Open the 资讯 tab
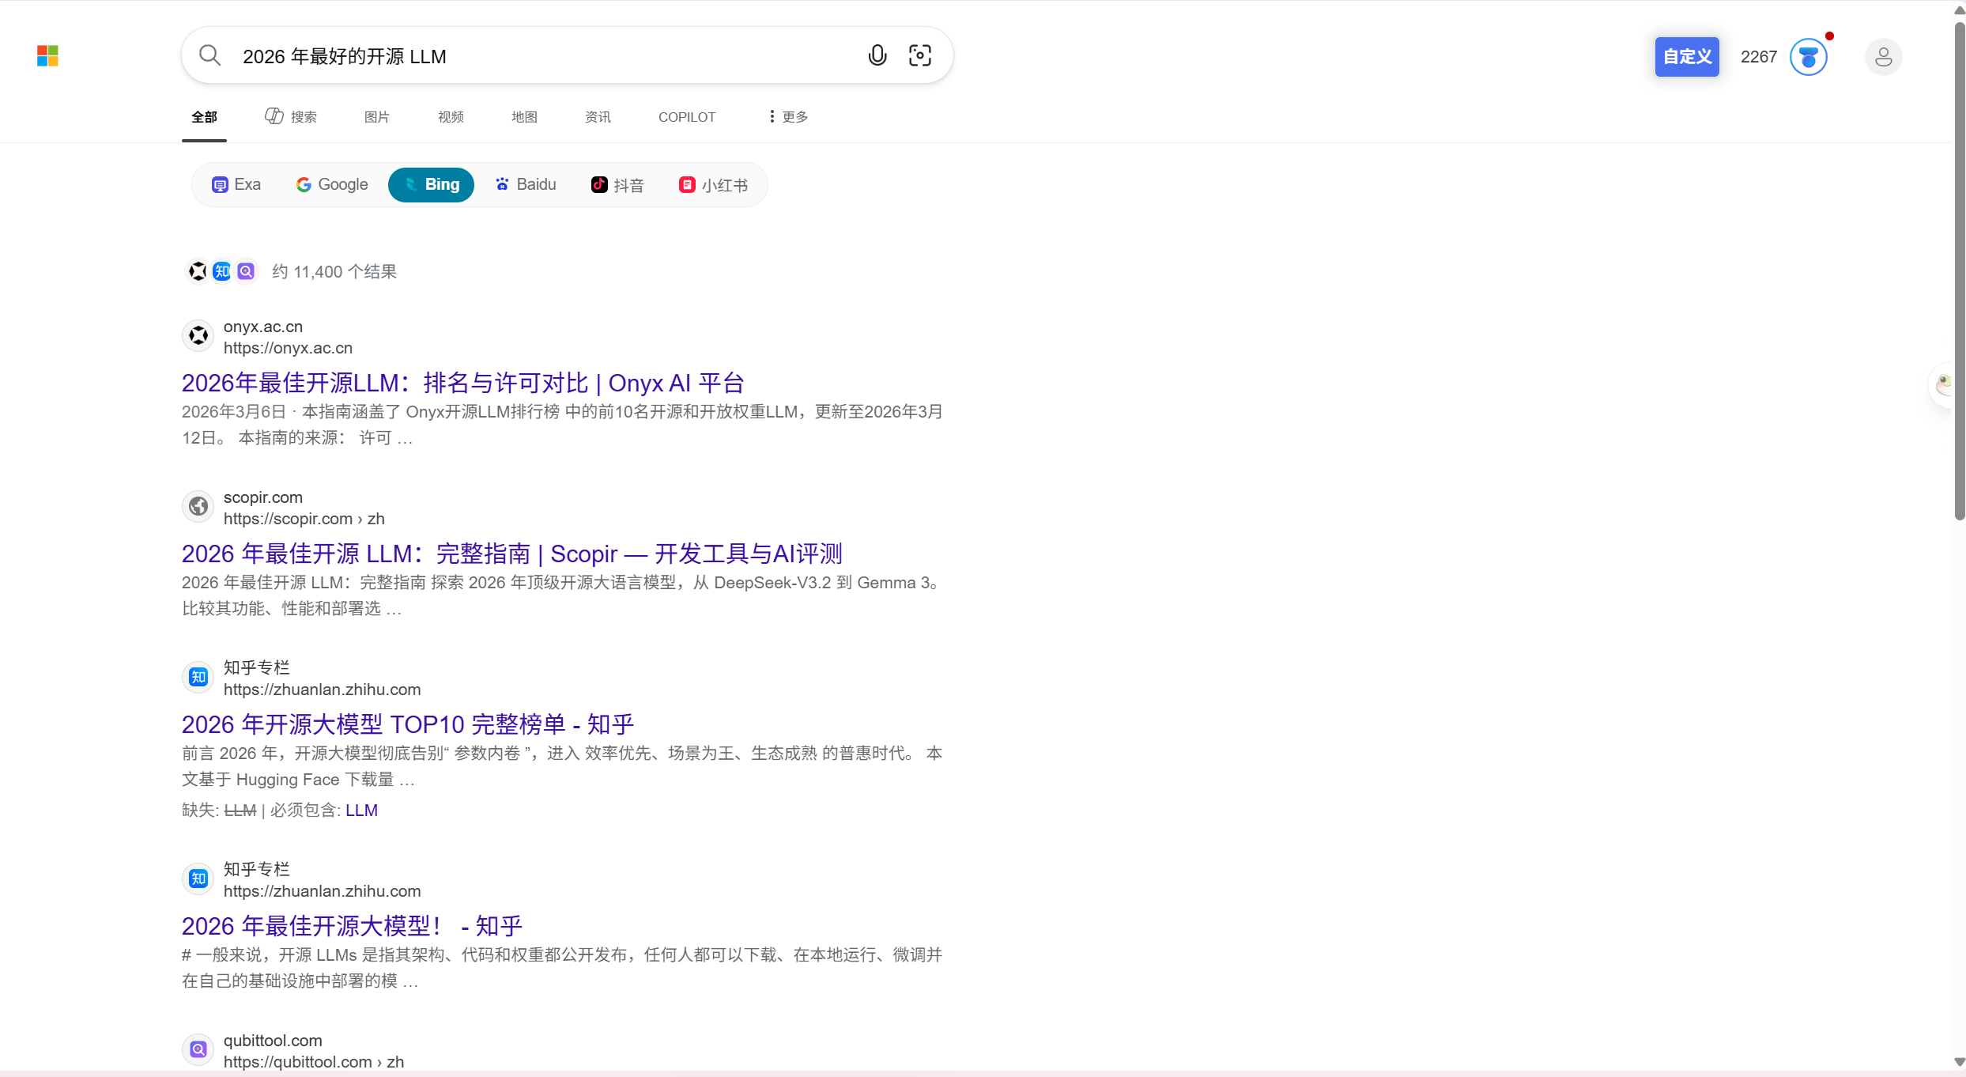The image size is (1966, 1077). click(598, 117)
